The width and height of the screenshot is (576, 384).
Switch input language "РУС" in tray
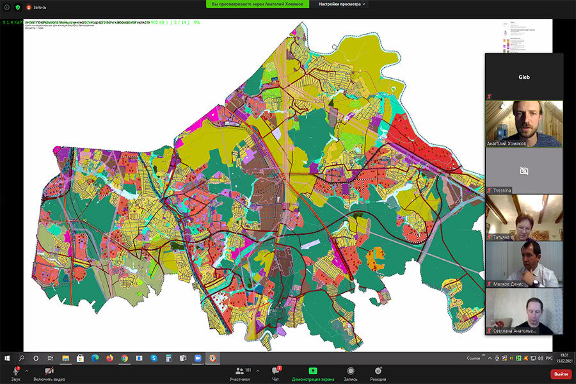[549, 358]
